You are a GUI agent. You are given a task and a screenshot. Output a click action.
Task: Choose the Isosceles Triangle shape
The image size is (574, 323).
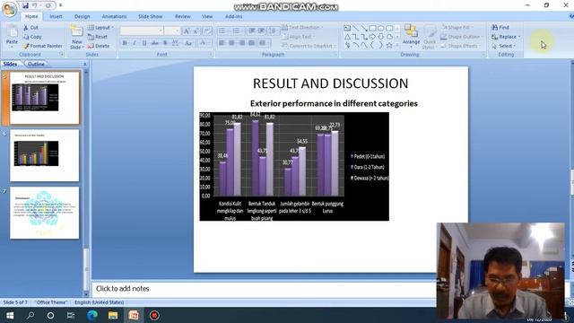pos(347,37)
